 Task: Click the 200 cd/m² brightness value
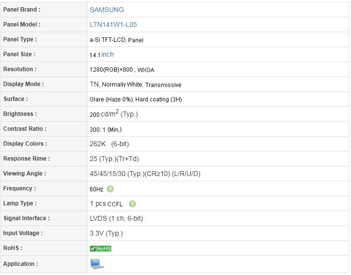point(114,114)
